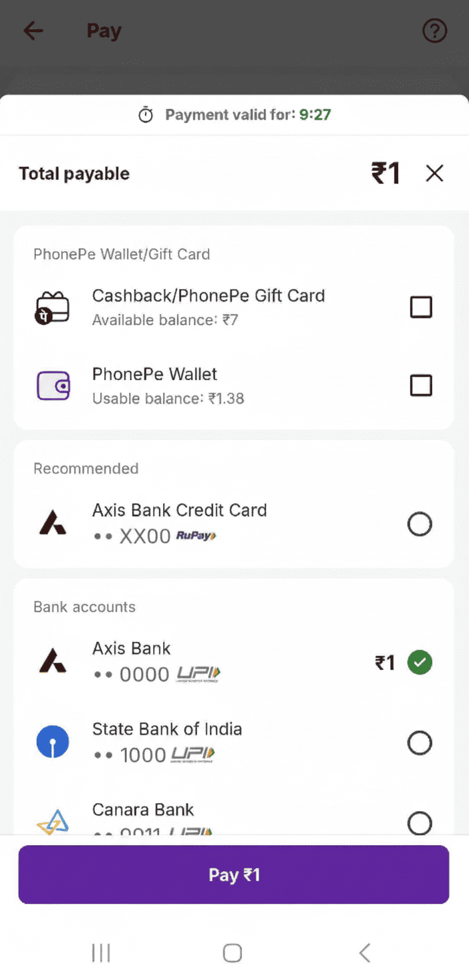Screen dimensions: 469x964
Task: Check the Cashback/PhonePe Gift Card box
Action: point(421,307)
